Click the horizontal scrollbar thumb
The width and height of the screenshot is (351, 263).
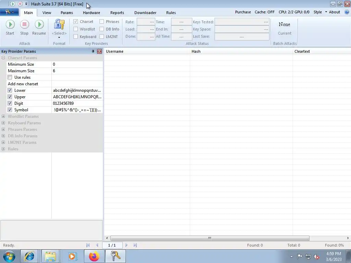(x=210, y=238)
